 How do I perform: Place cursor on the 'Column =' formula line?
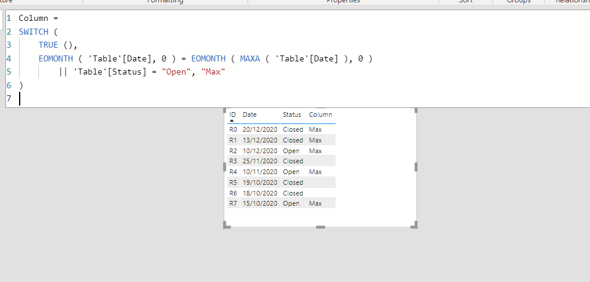[x=38, y=18]
